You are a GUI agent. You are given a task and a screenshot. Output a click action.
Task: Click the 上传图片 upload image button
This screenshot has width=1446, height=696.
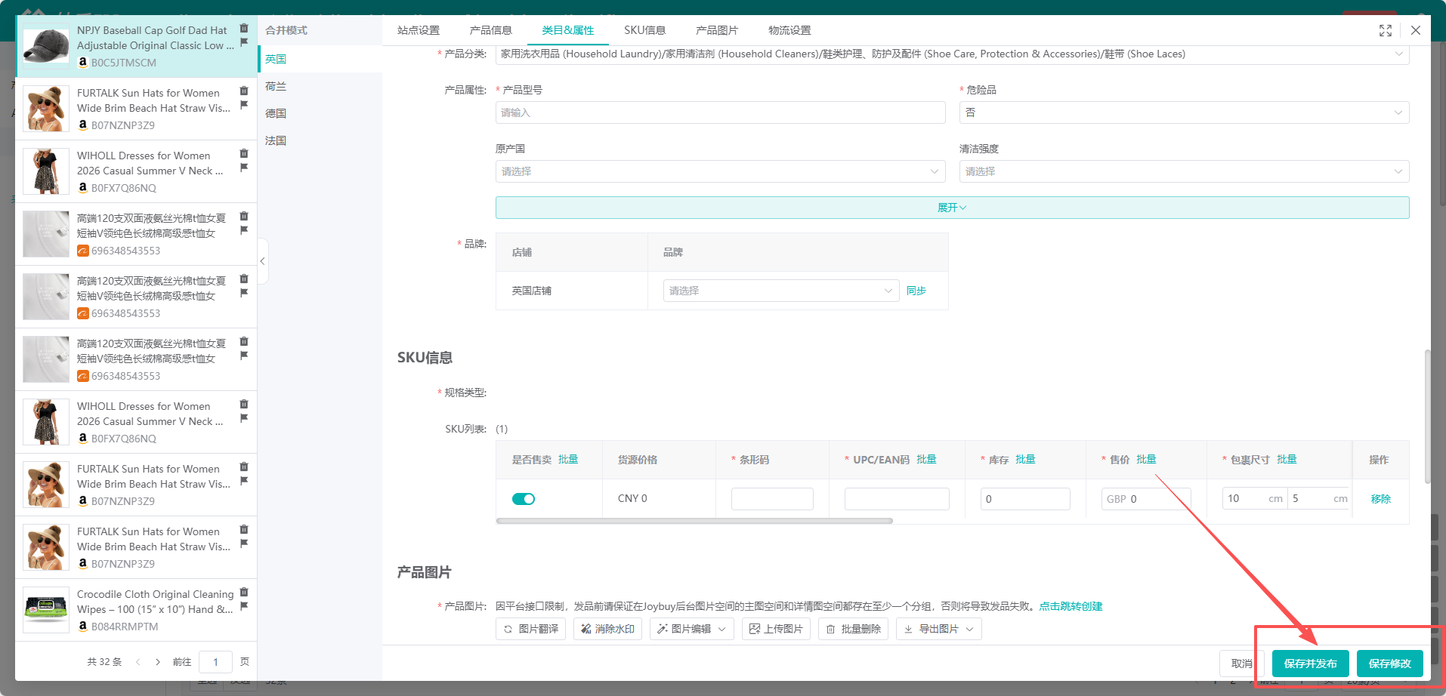tap(776, 629)
